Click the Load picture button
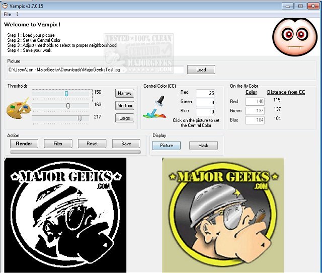 (201, 70)
